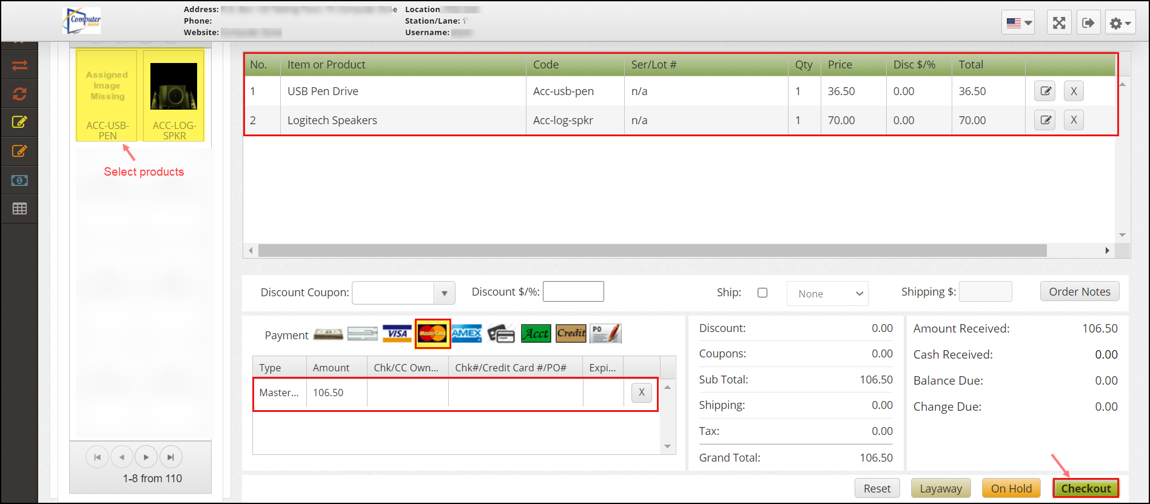This screenshot has height=504, width=1150.
Task: Open the settings gear menu
Action: click(1120, 23)
